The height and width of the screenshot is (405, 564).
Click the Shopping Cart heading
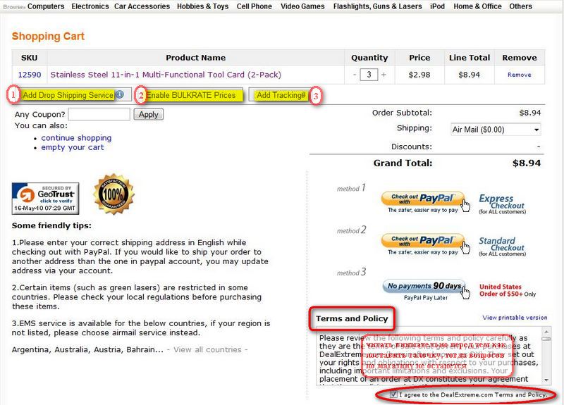point(48,37)
